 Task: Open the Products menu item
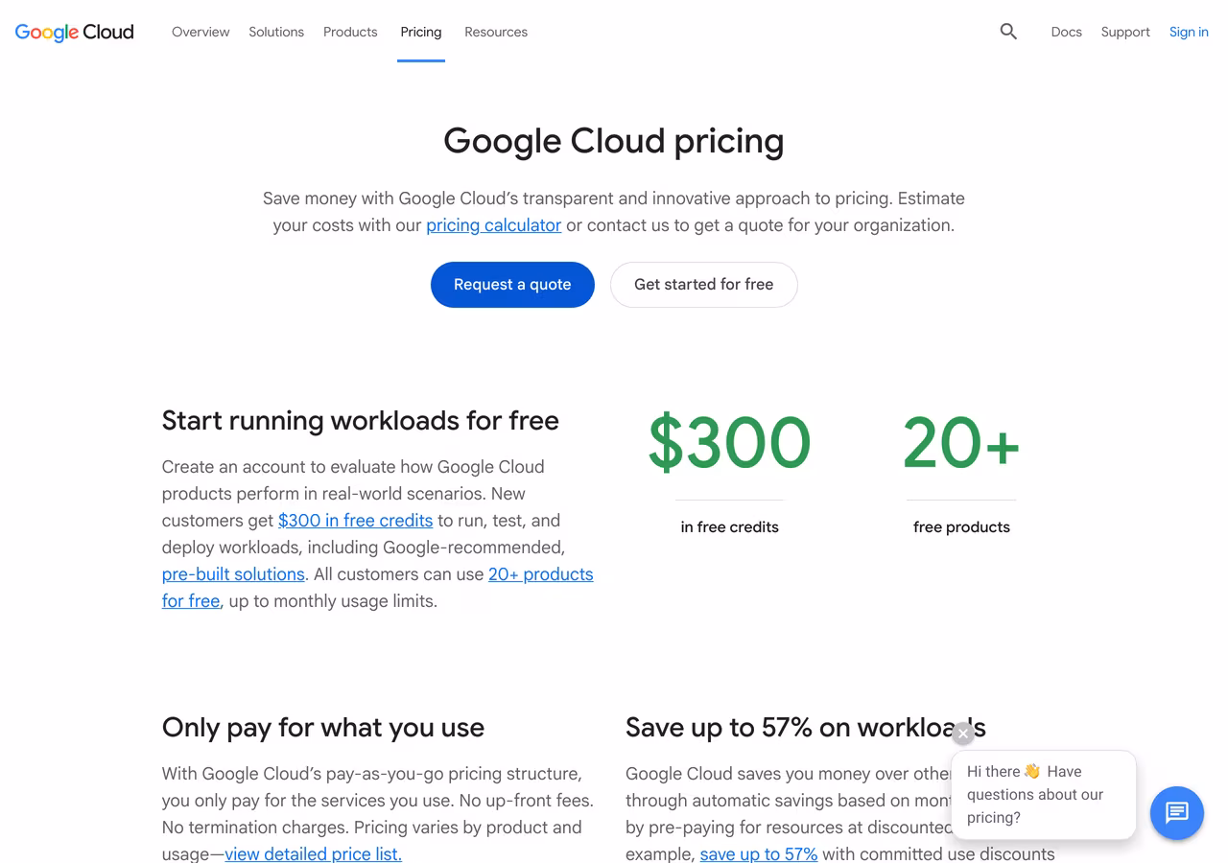(350, 32)
